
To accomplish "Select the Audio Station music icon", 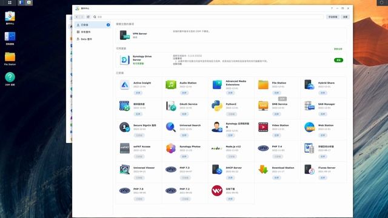I will pyautogui.click(x=171, y=85).
